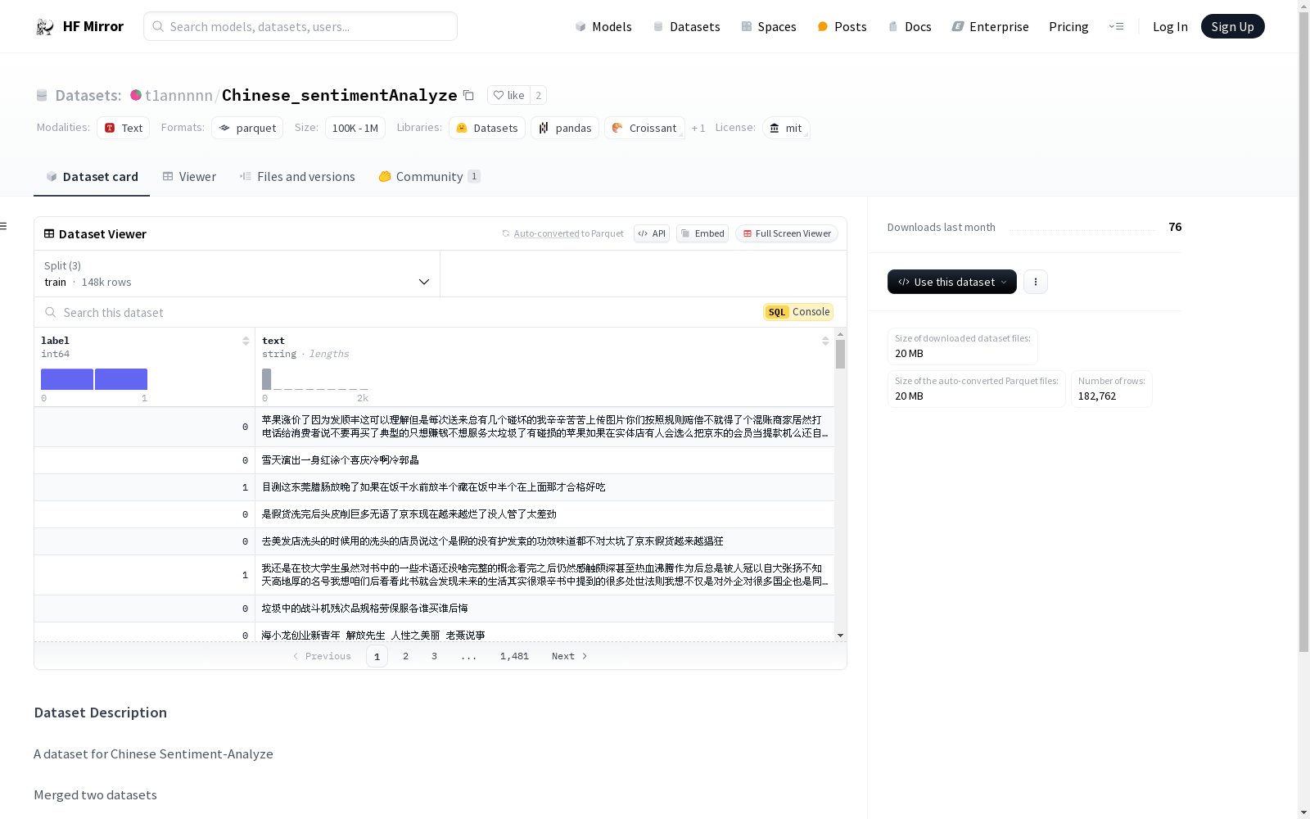Open the Pricing page
The image size is (1310, 819).
point(1068,27)
